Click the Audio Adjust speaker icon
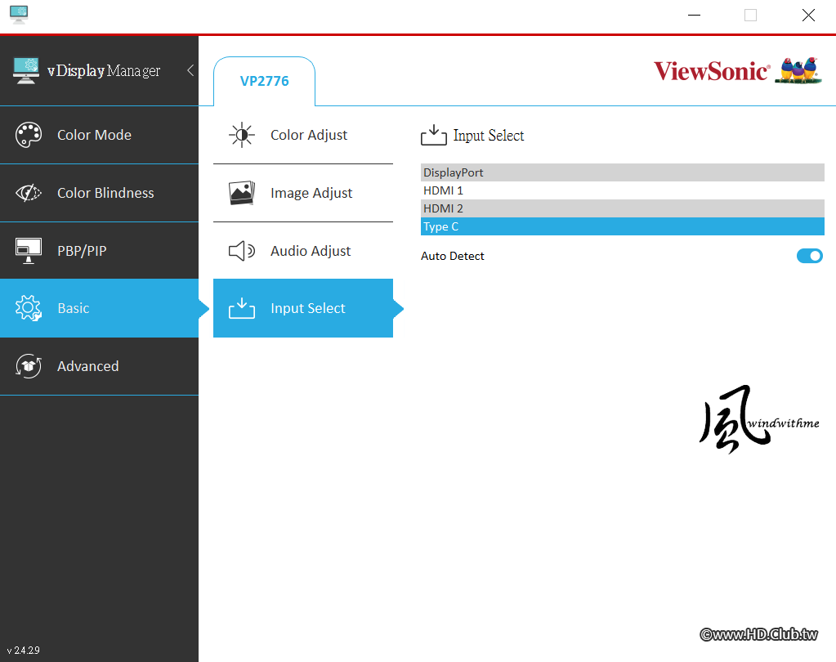Image resolution: width=836 pixels, height=662 pixels. [242, 251]
